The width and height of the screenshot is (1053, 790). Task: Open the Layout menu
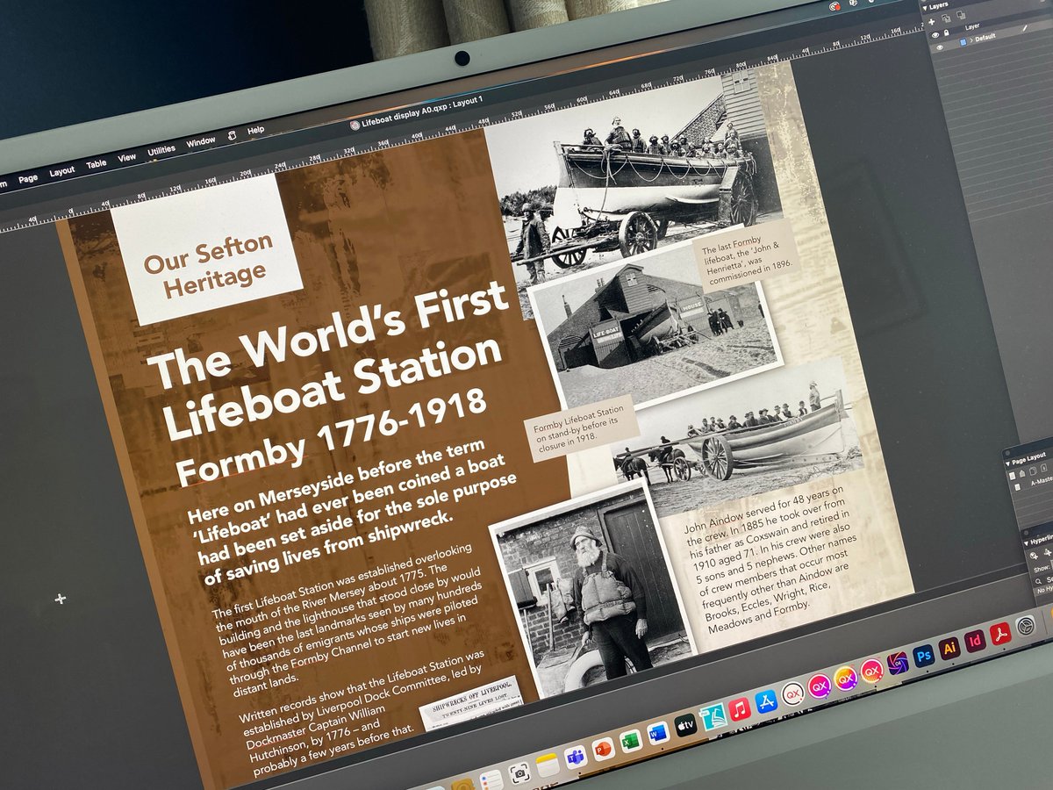(x=62, y=171)
